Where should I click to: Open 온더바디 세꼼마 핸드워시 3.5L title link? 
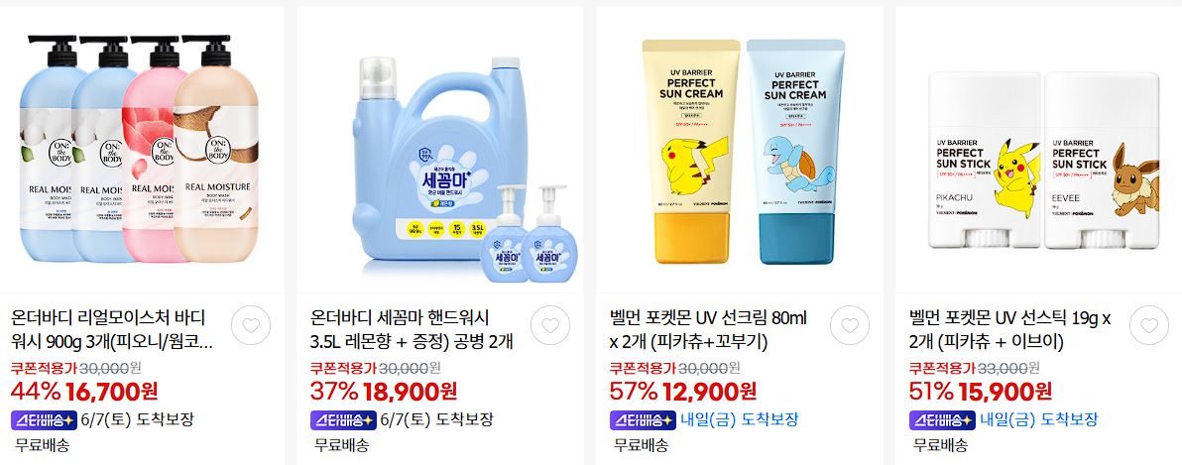tap(412, 329)
